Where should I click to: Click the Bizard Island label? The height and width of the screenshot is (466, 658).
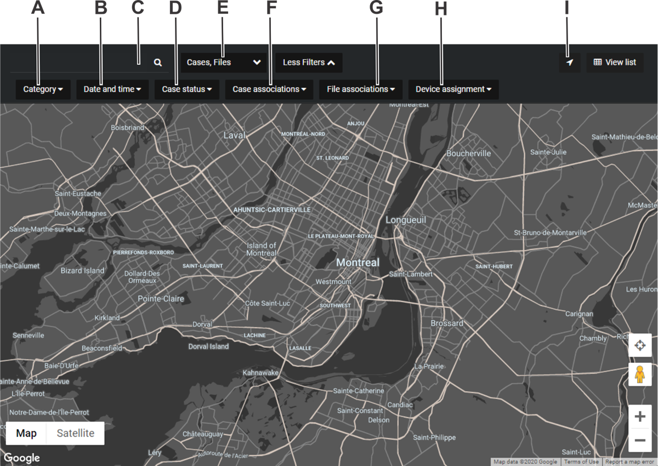[x=82, y=270]
